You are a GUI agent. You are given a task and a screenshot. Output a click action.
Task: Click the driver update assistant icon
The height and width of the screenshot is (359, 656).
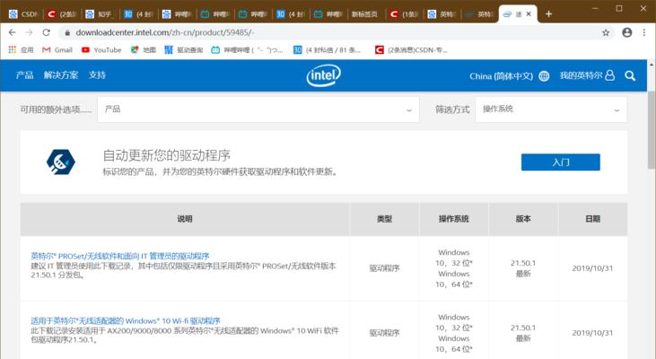61,162
